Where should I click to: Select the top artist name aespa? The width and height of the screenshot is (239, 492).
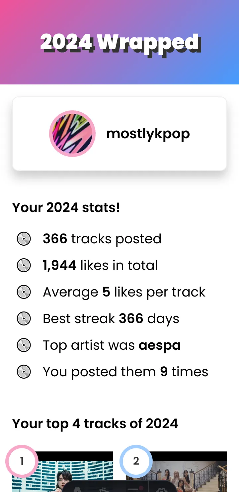point(160,345)
